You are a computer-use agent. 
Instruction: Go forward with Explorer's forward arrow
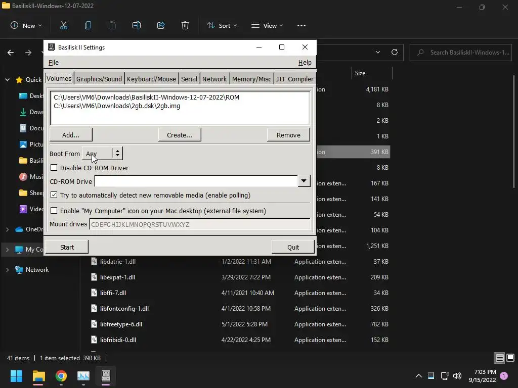tap(28, 53)
